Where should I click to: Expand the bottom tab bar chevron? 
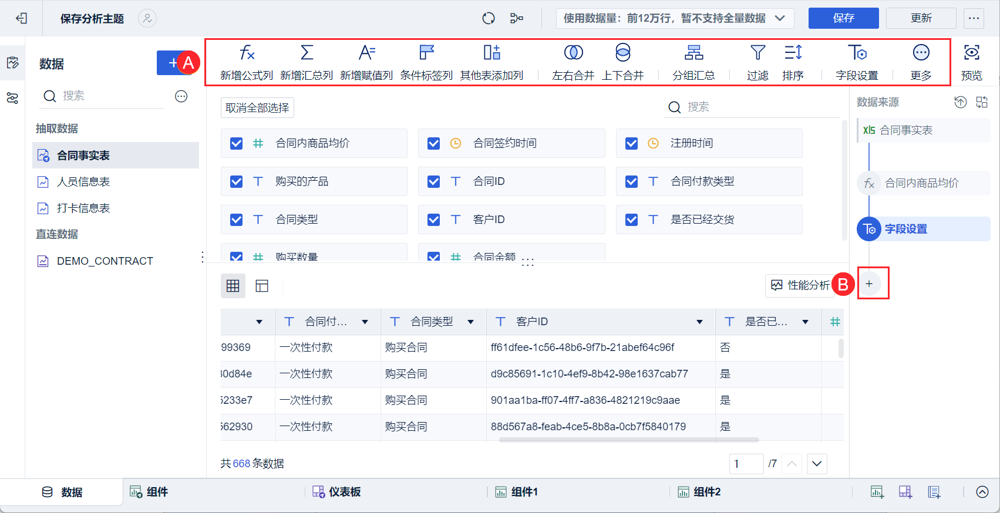click(982, 492)
